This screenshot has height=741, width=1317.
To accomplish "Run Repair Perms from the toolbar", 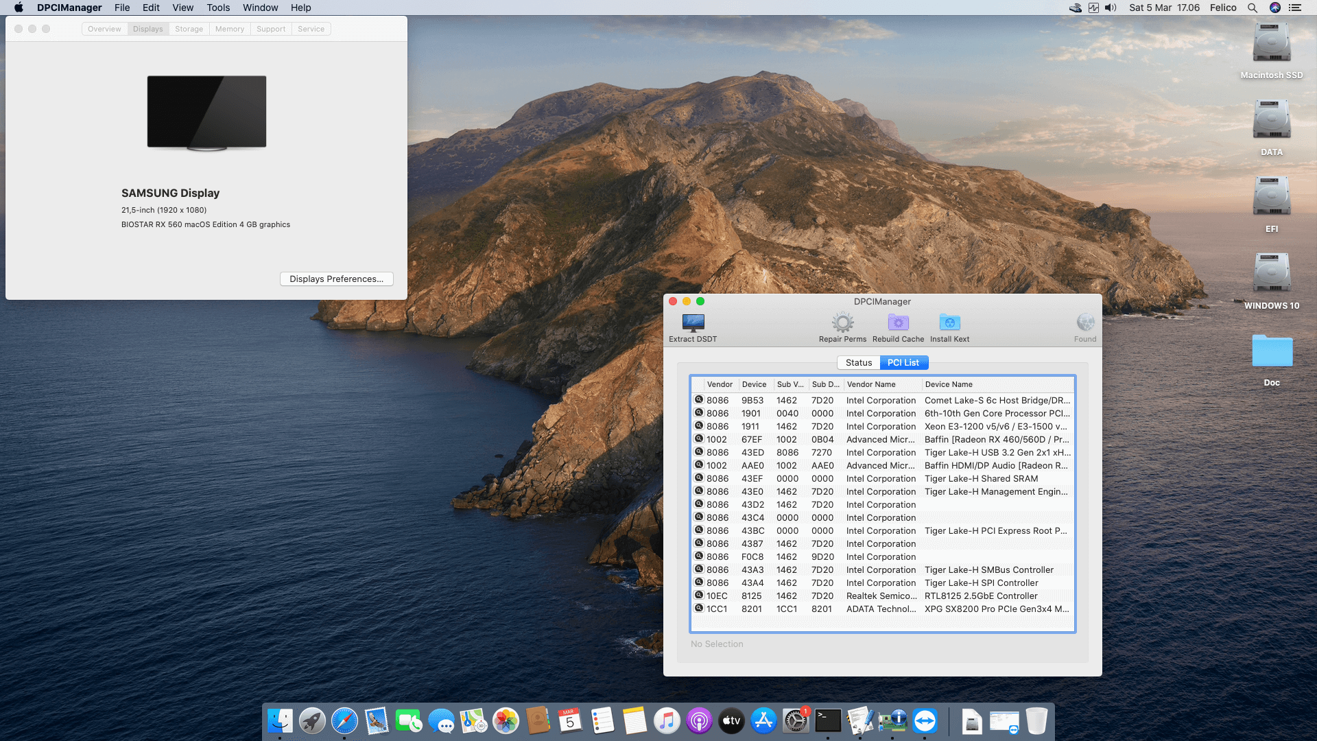I will pyautogui.click(x=842, y=322).
